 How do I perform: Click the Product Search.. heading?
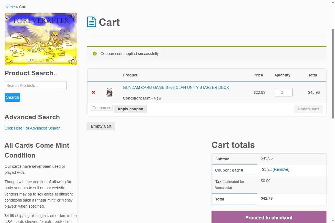pos(31,73)
